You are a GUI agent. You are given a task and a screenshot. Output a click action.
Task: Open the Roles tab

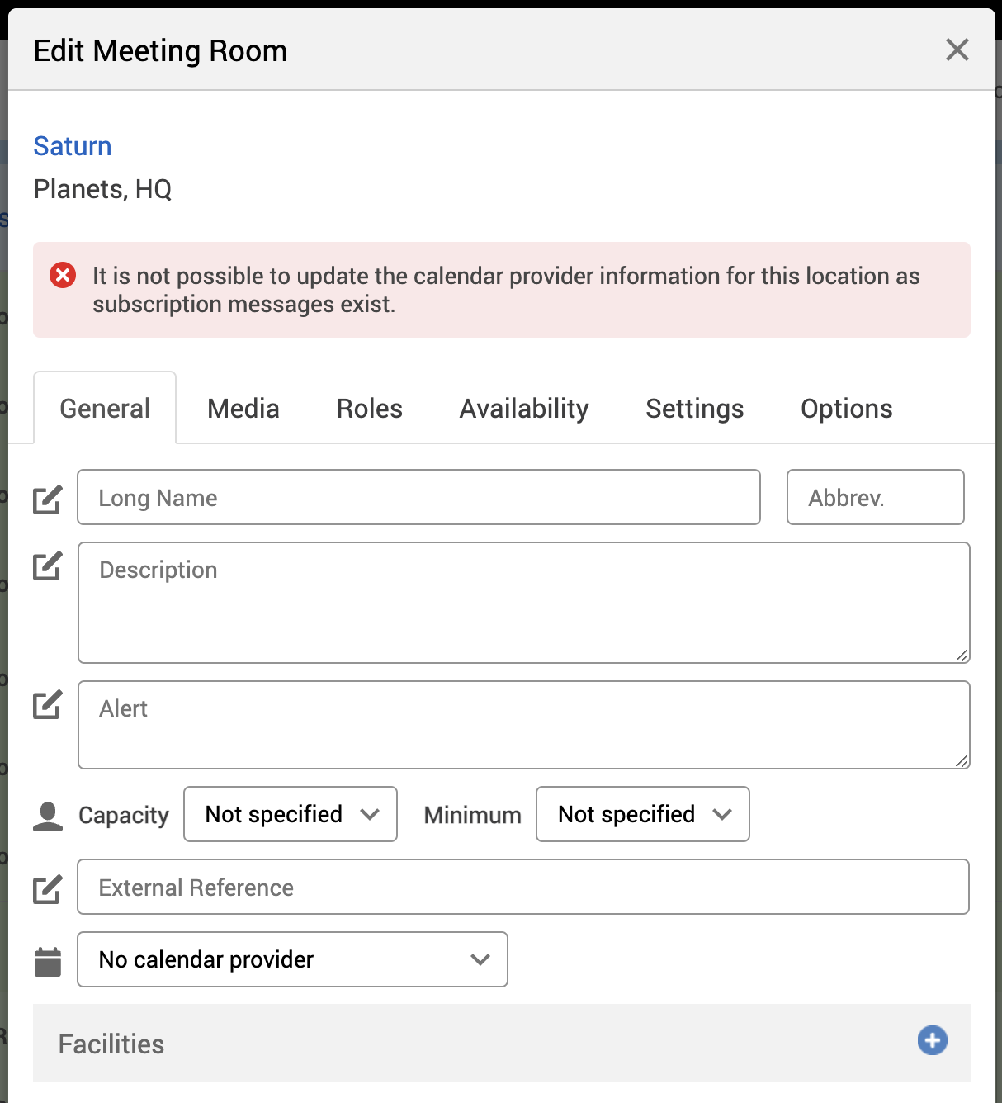pos(369,409)
